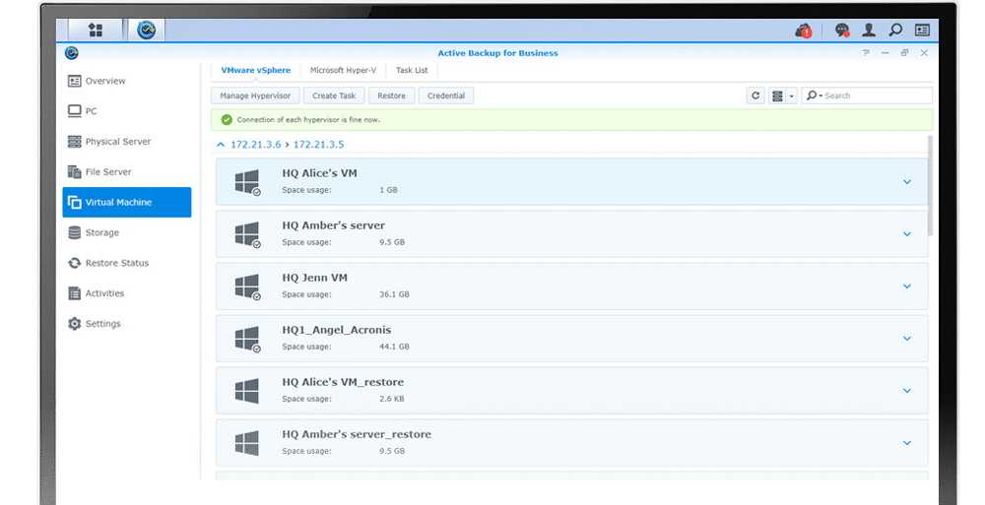Click Active Backup taskbar app icon
985x505 pixels.
click(147, 30)
